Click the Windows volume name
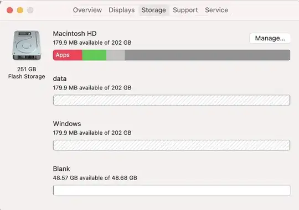This screenshot has width=299, height=210. pos(67,124)
